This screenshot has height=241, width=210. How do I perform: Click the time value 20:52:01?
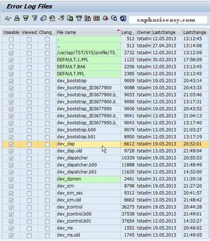pyautogui.click(x=193, y=144)
